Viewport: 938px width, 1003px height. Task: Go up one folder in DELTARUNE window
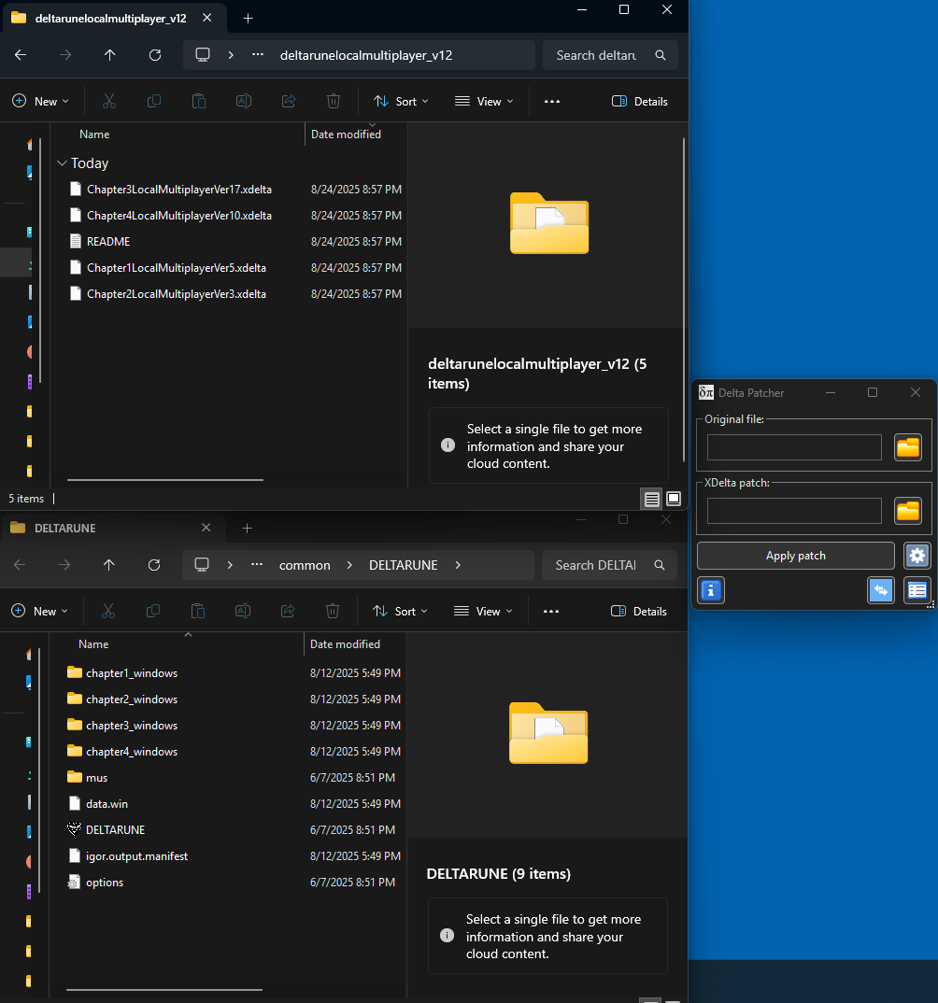click(x=108, y=565)
